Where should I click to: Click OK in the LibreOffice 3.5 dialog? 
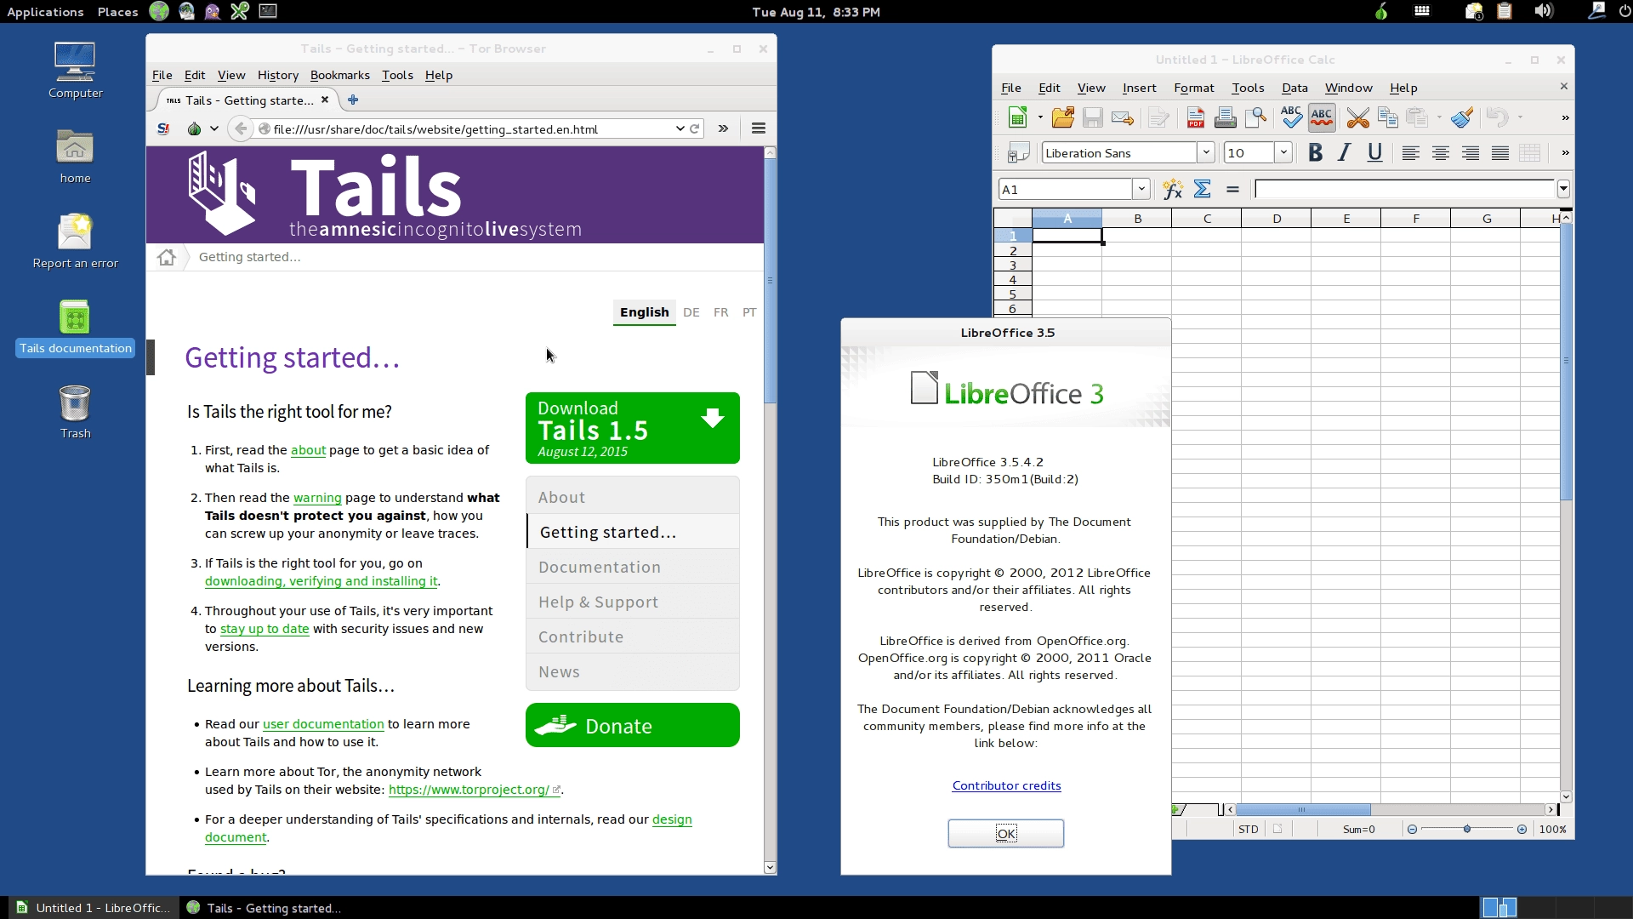[x=1005, y=834]
